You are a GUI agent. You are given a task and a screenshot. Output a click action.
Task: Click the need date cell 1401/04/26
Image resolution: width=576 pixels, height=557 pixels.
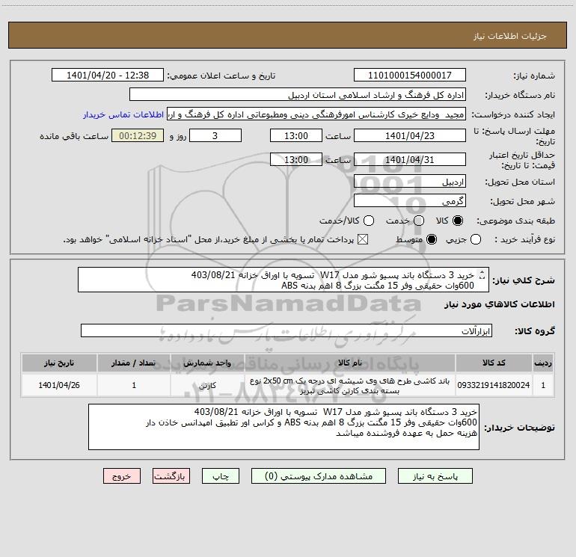tap(59, 385)
